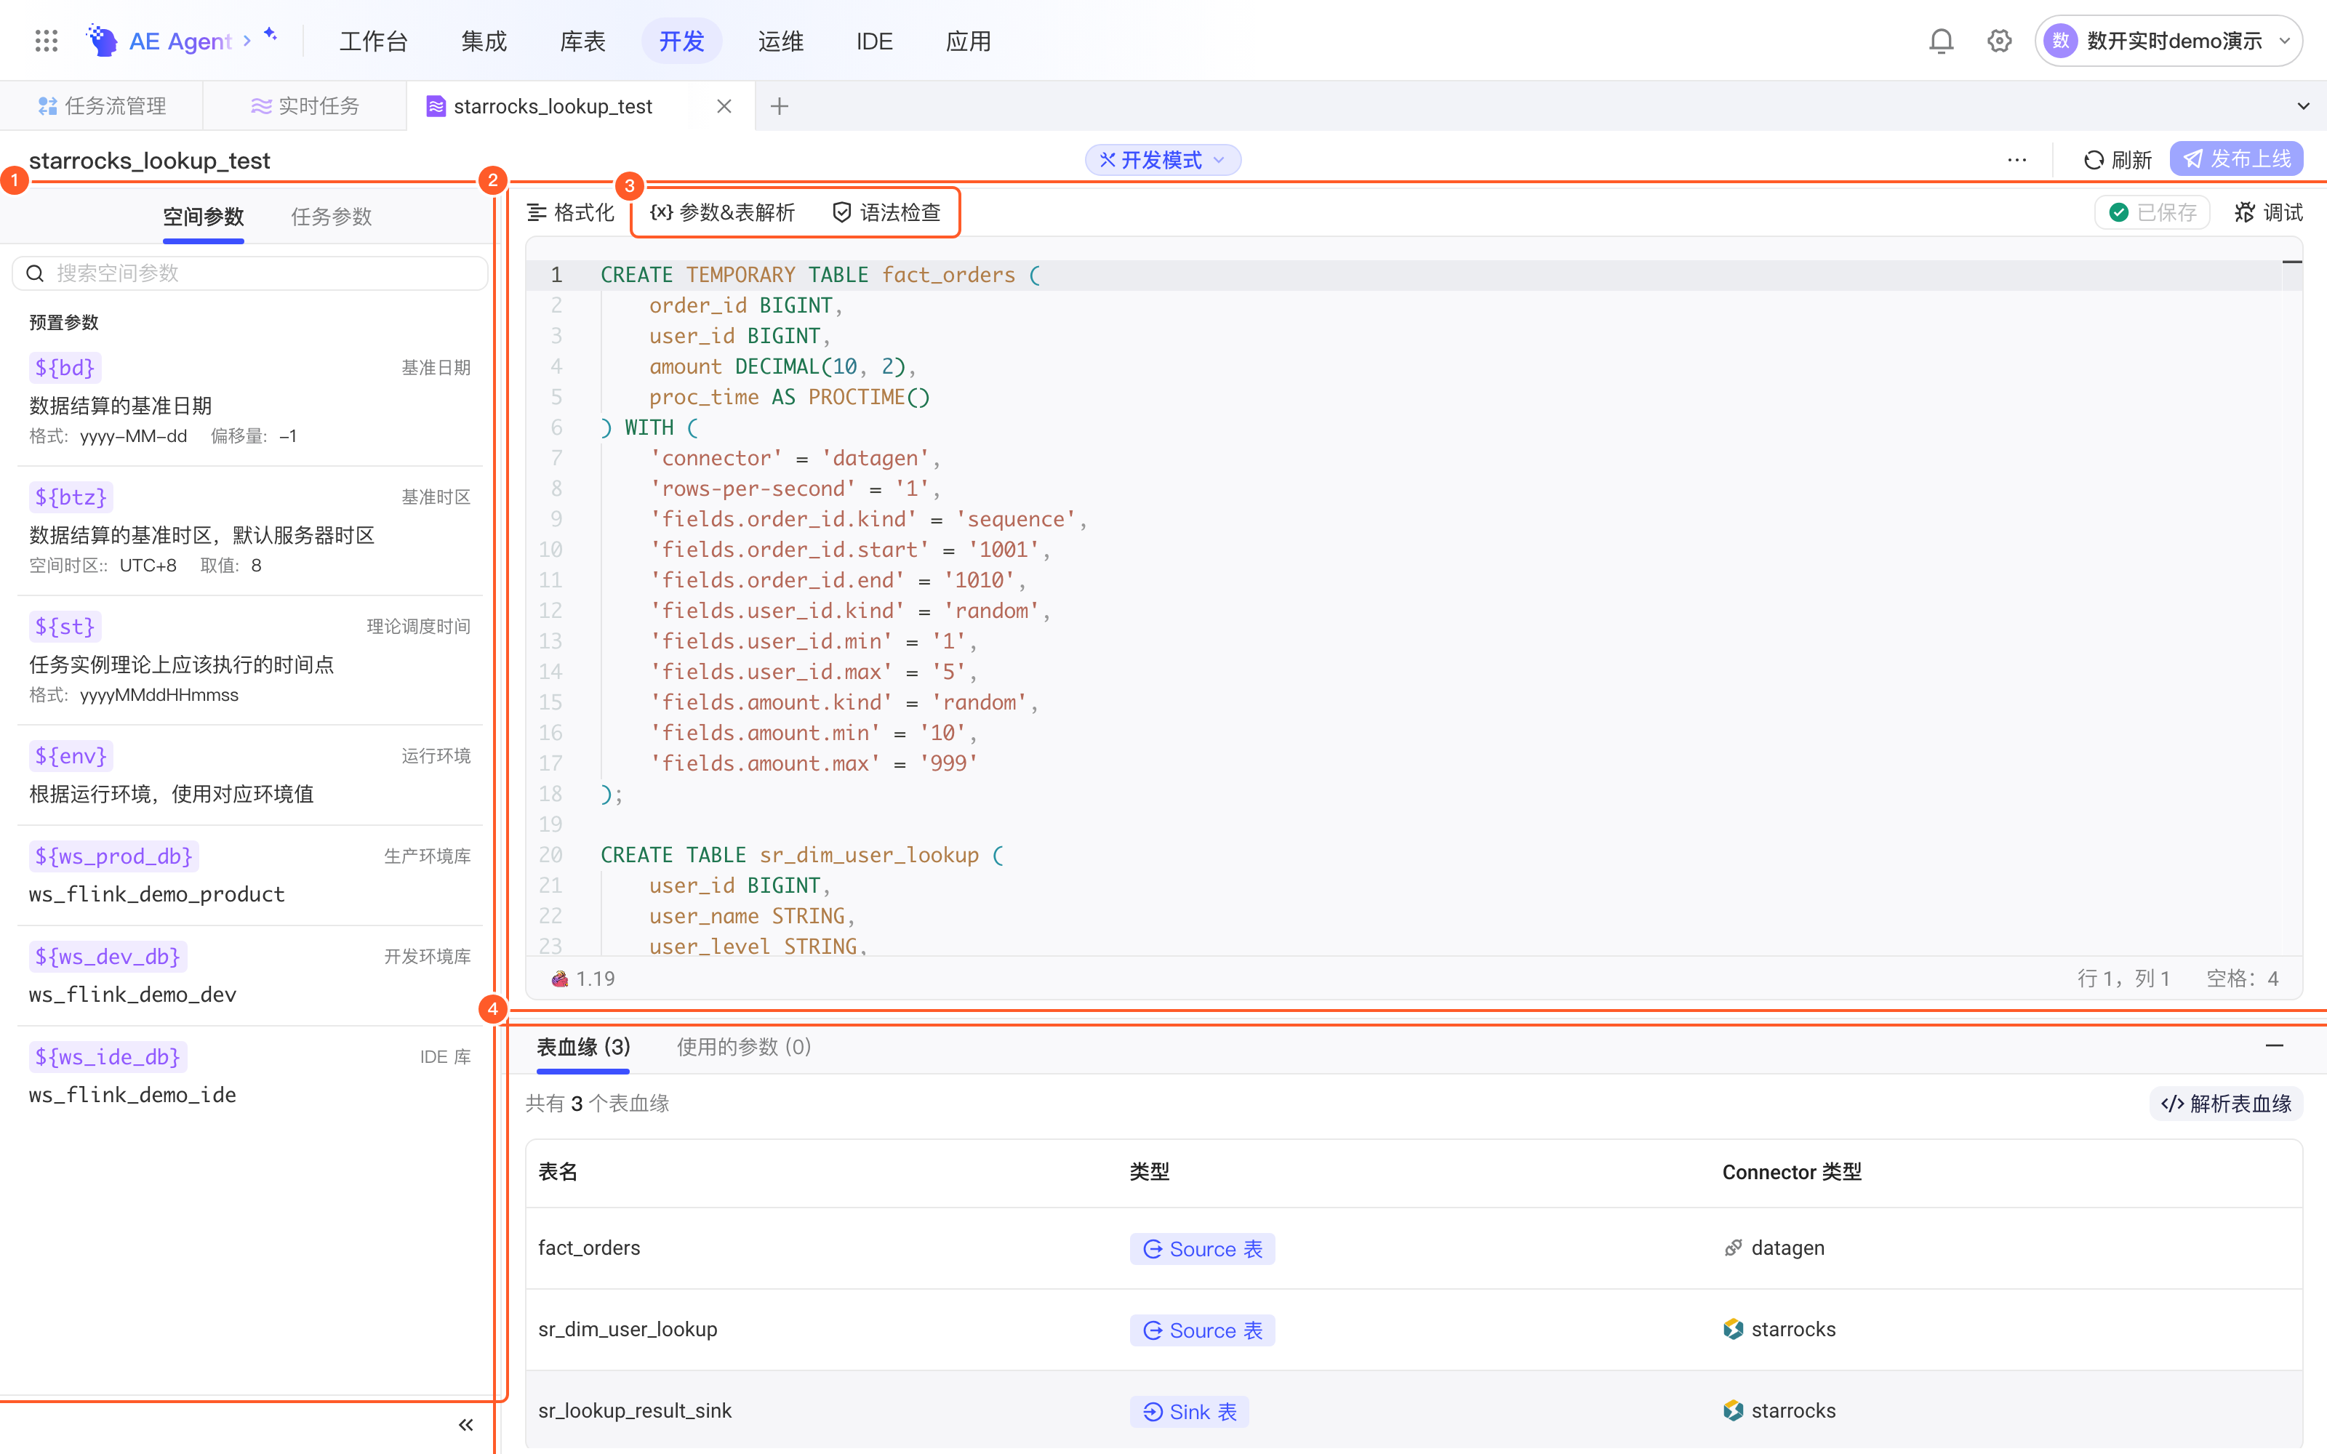Image resolution: width=2327 pixels, height=1454 pixels.
Task: Click the ${ws_prod_db} parameter tag
Action: [x=113, y=856]
